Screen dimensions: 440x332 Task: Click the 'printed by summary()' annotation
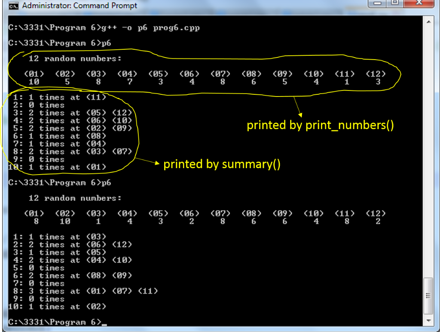point(222,164)
